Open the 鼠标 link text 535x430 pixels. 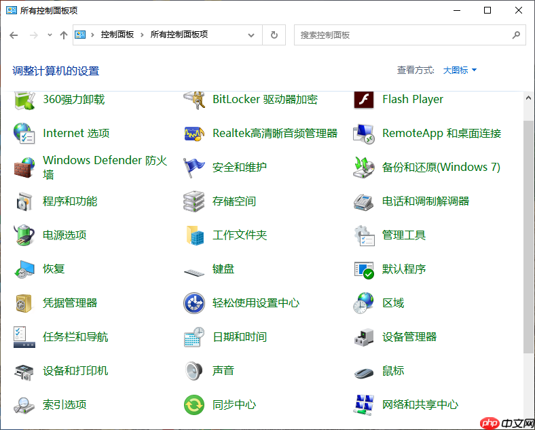pyautogui.click(x=393, y=371)
